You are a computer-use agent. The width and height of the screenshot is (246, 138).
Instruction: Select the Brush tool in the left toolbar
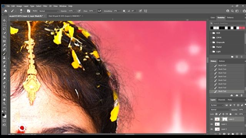coord(4,54)
